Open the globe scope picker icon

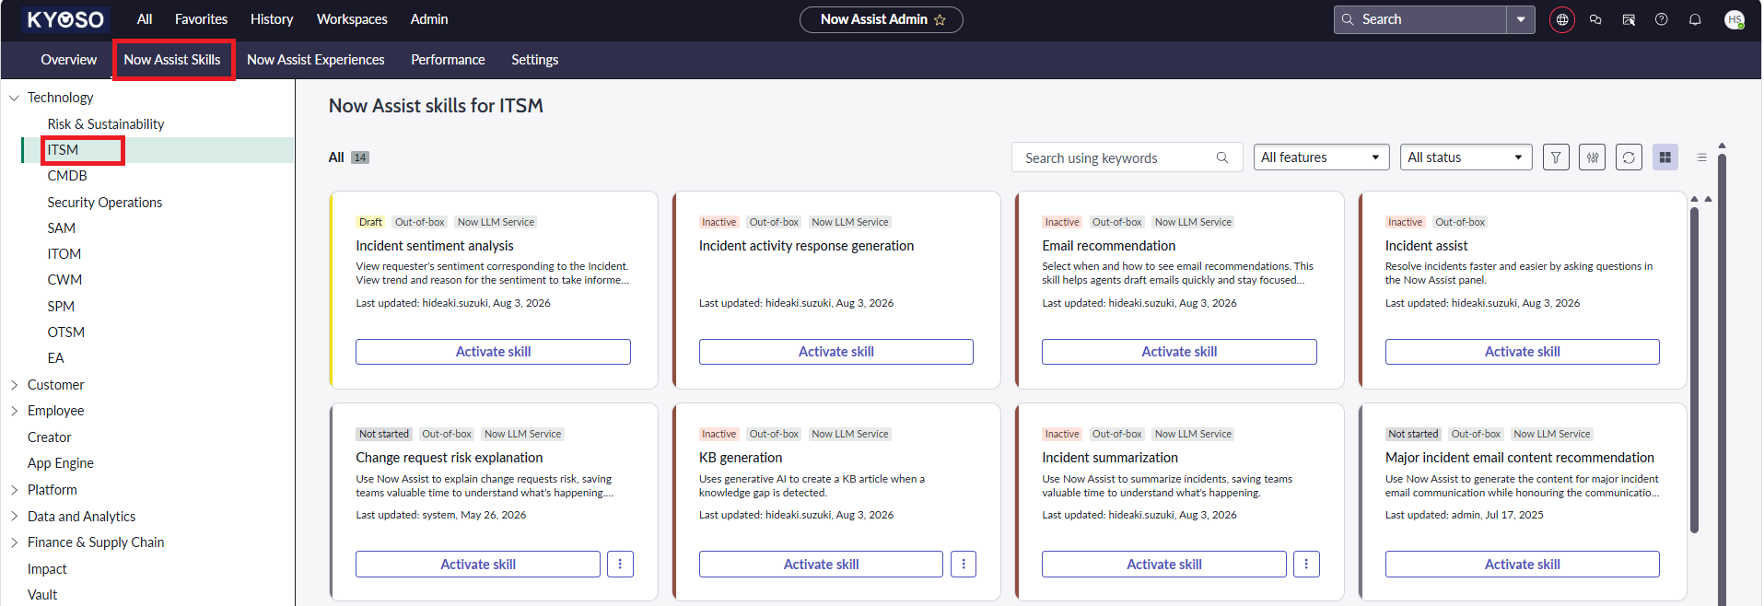pos(1562,19)
